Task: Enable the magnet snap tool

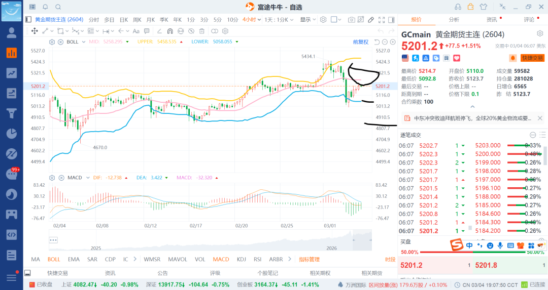Action: (170, 31)
